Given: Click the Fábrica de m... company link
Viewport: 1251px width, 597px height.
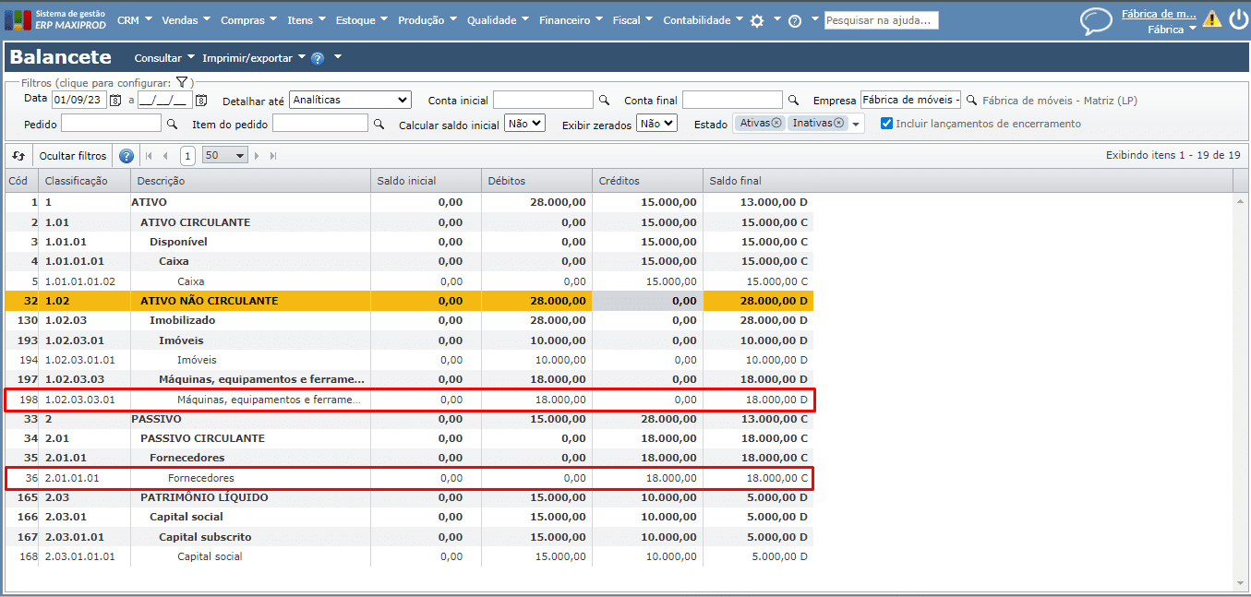Looking at the screenshot, I should click(1158, 14).
